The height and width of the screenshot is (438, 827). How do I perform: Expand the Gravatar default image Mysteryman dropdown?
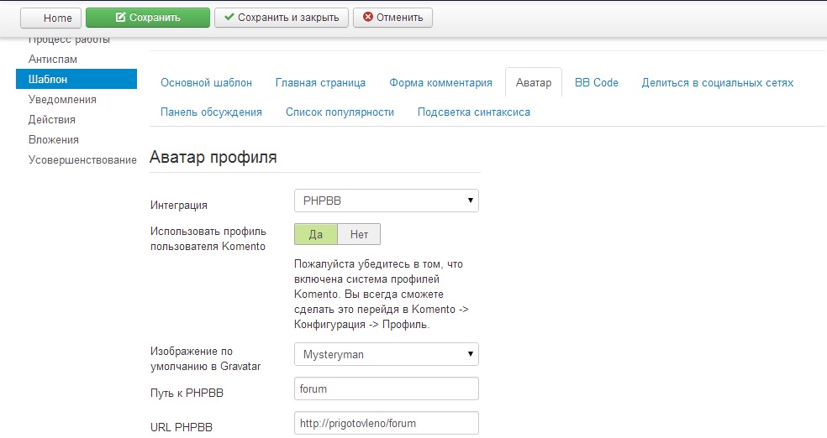click(386, 354)
